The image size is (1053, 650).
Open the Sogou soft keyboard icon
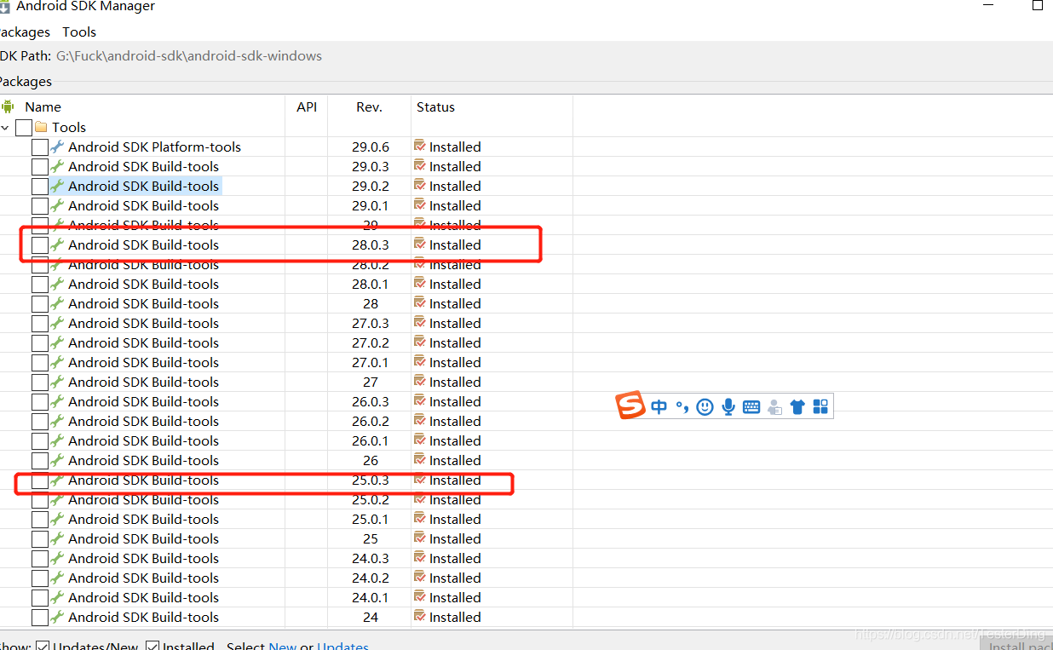(x=751, y=407)
